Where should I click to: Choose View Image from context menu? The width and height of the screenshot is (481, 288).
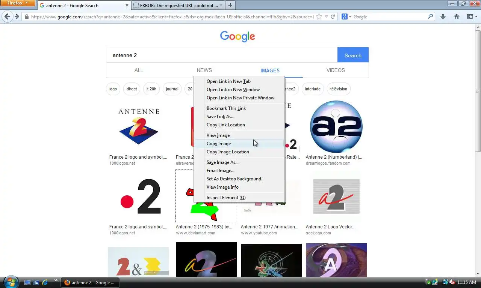[239, 135]
